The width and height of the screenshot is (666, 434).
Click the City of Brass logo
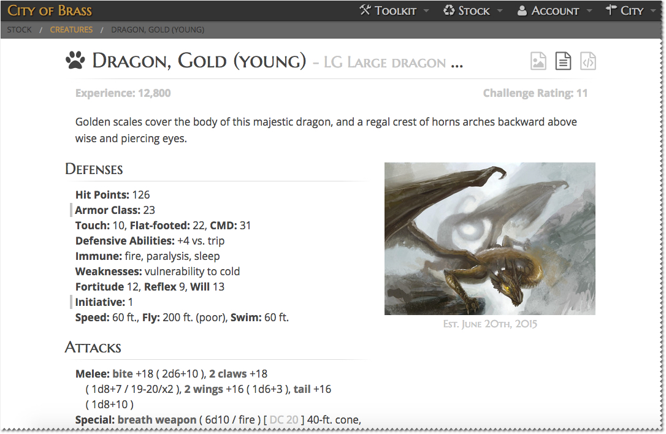[x=50, y=10]
